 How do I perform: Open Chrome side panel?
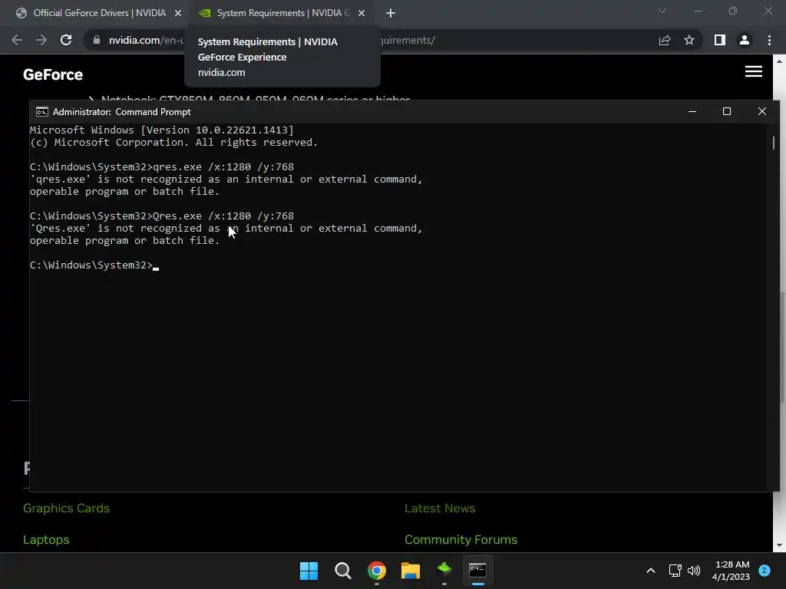[720, 40]
